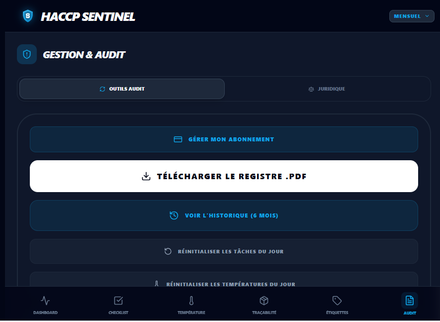Image resolution: width=440 pixels, height=322 pixels.
Task: Open the Traçabilité box icon
Action: click(264, 301)
